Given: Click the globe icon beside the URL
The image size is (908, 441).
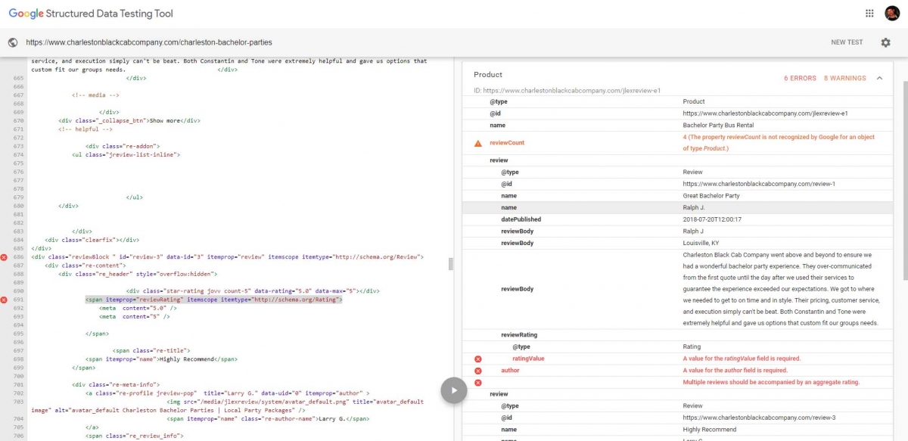Looking at the screenshot, I should pos(13,42).
